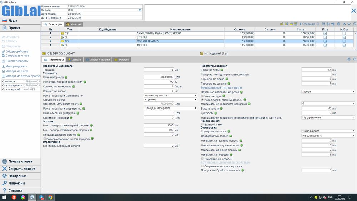Open the Параметры tab
357x201 pixels.
(x=54, y=60)
